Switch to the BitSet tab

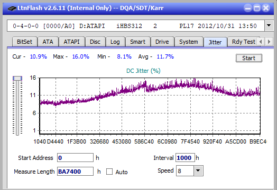pyautogui.click(x=24, y=42)
